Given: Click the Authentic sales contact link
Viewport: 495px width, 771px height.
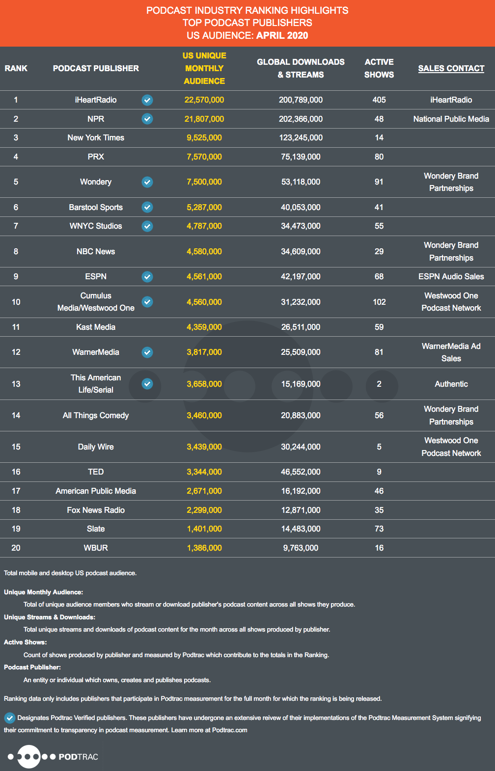Looking at the screenshot, I should pyautogui.click(x=451, y=384).
